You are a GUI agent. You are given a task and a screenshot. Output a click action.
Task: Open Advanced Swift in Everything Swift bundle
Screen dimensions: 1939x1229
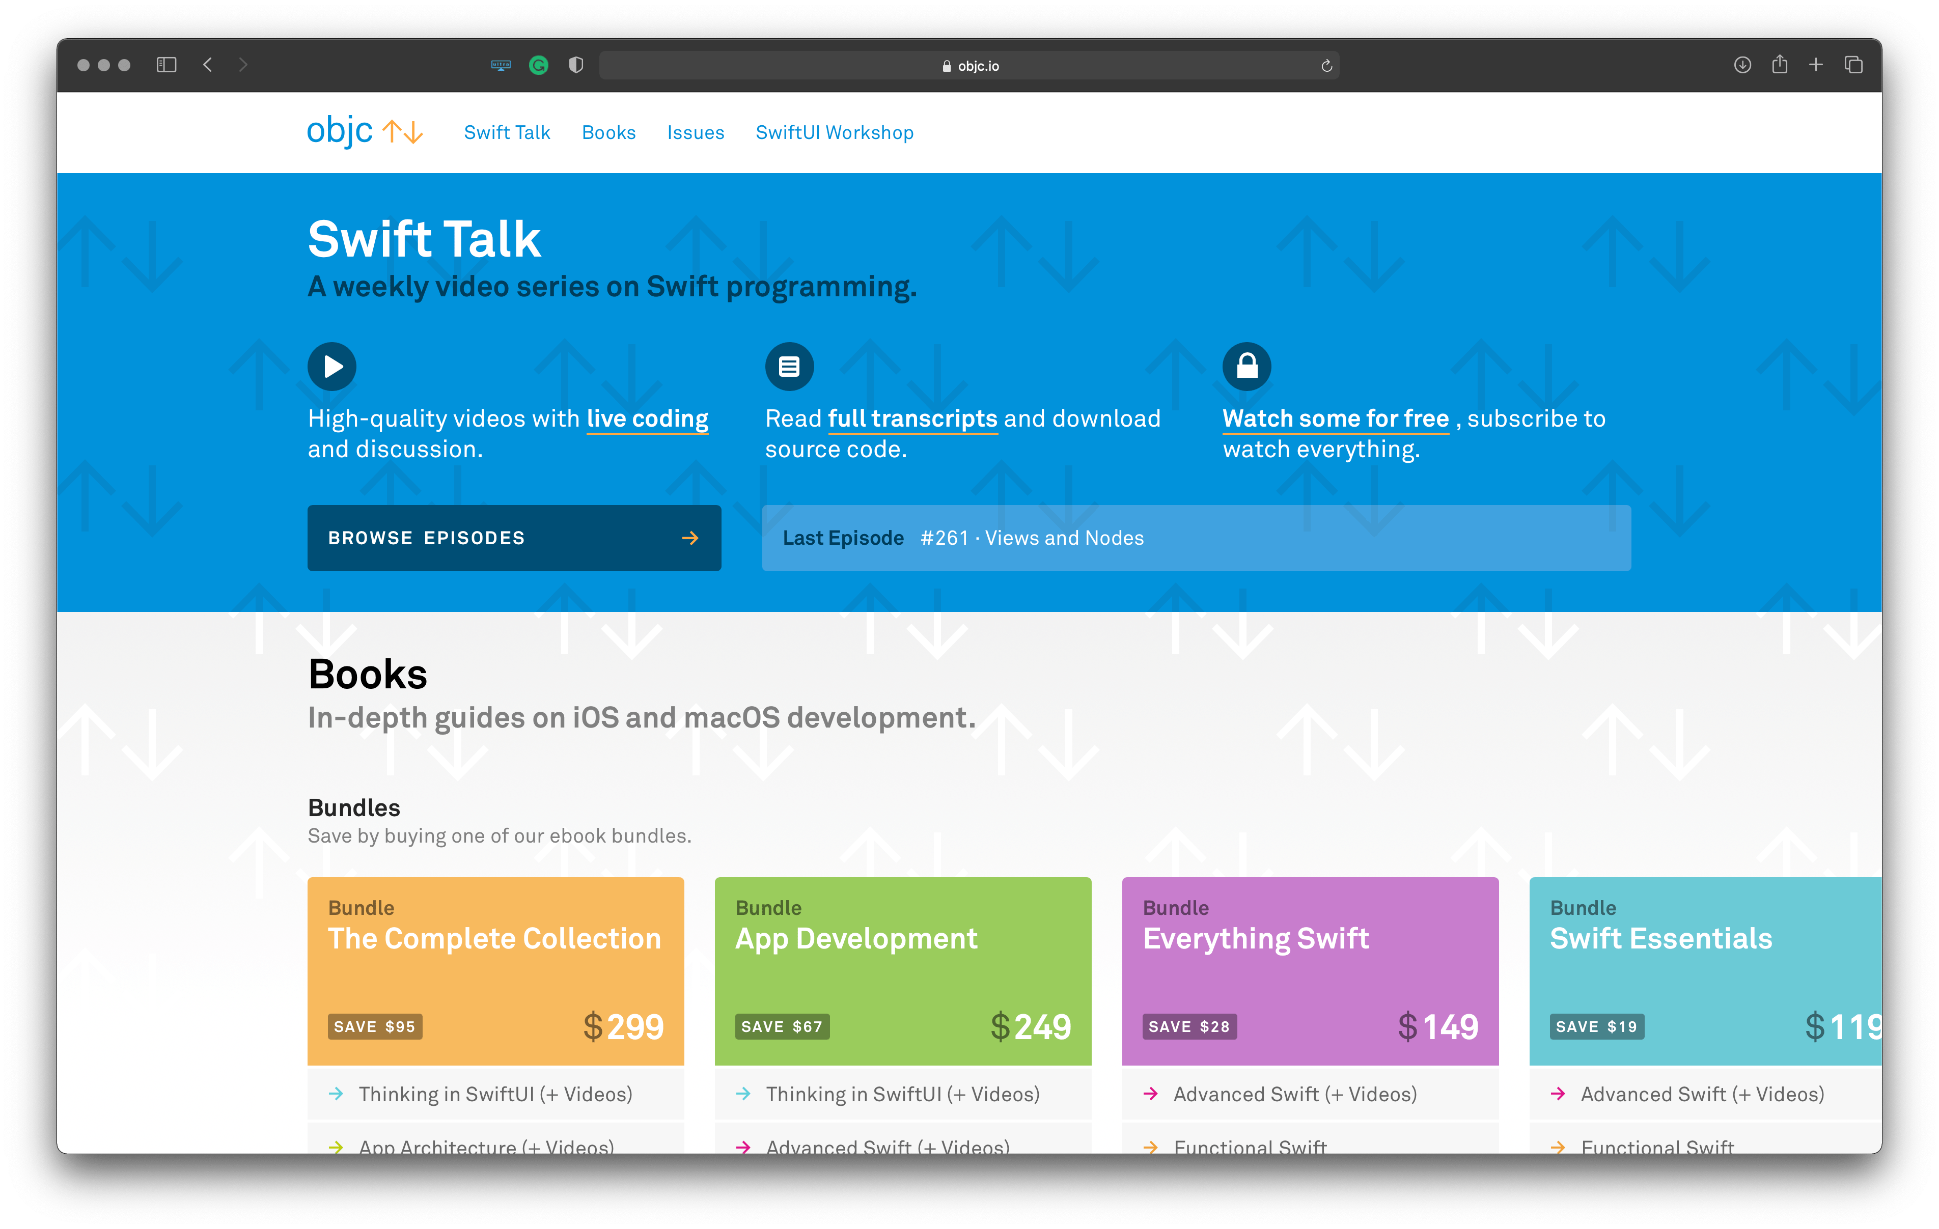pos(1310,1094)
